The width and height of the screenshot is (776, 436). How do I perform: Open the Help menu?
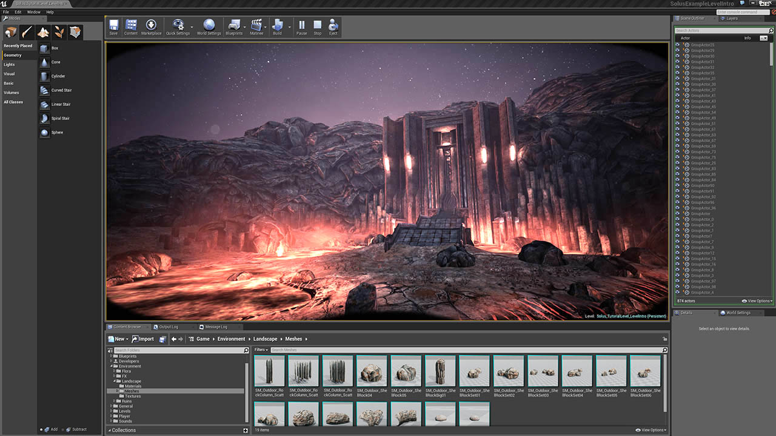50,12
